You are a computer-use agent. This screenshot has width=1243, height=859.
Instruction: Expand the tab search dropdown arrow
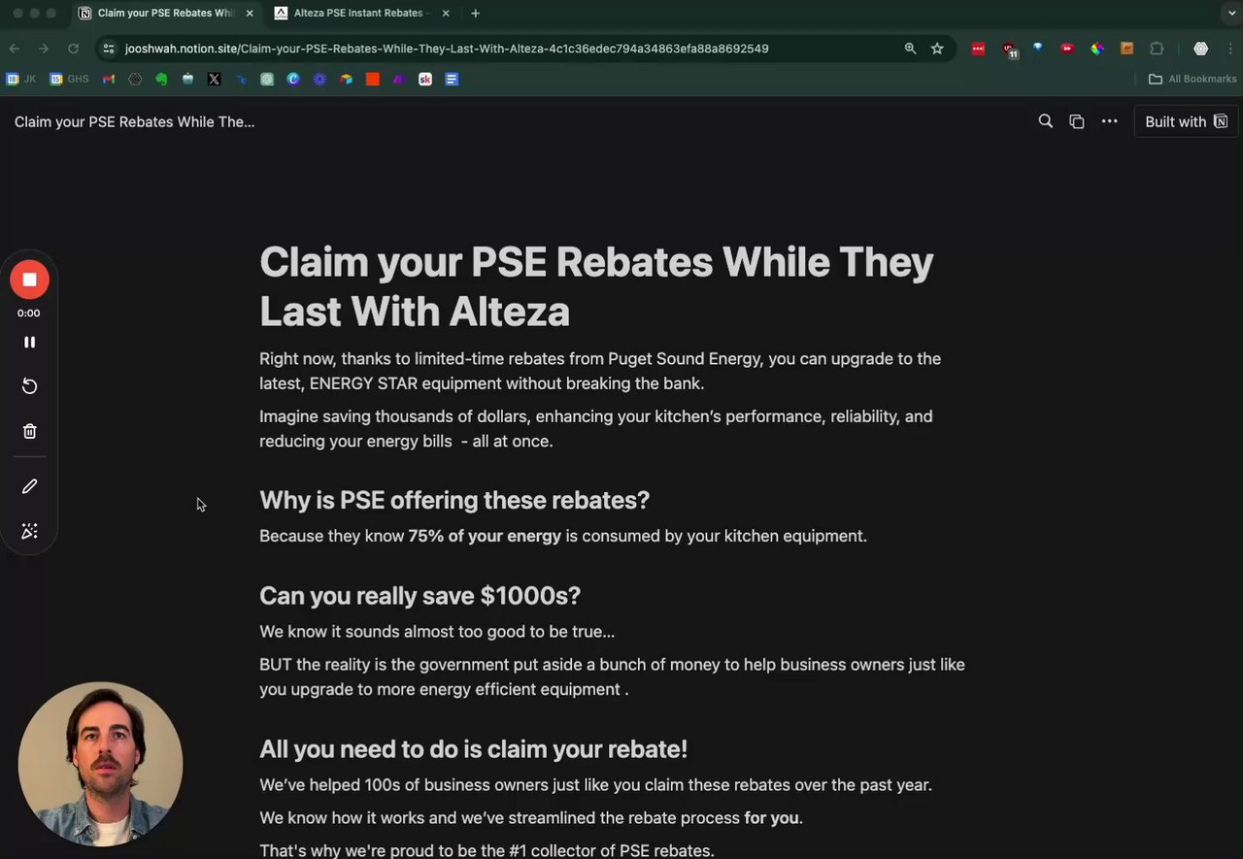1232,13
